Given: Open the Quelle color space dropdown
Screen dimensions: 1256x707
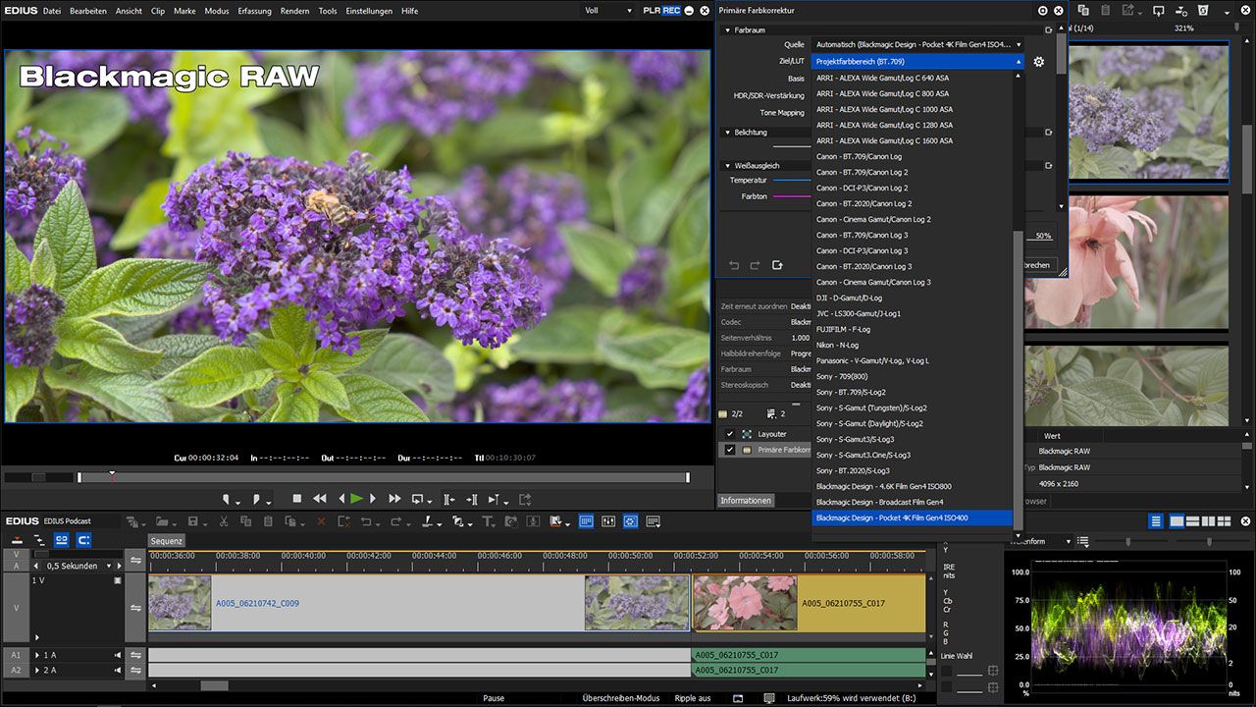Looking at the screenshot, I should (917, 45).
